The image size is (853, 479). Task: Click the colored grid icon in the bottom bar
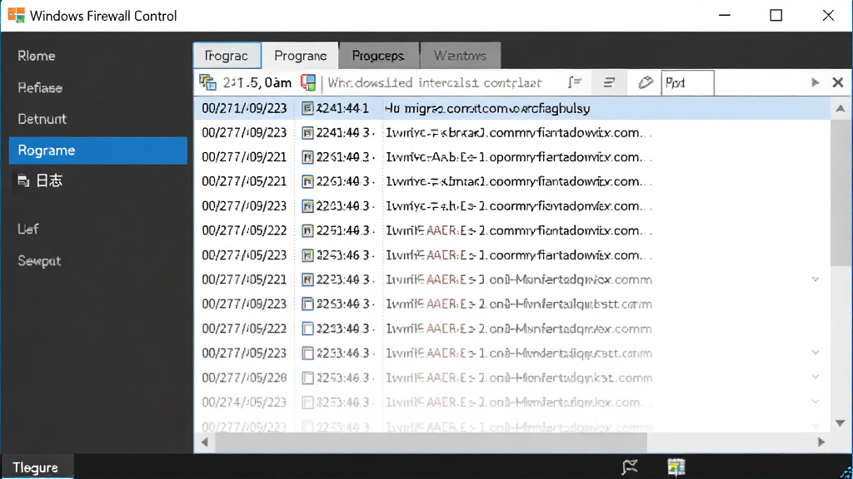676,467
